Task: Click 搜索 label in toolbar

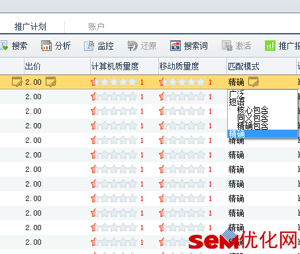Action: pos(19,46)
